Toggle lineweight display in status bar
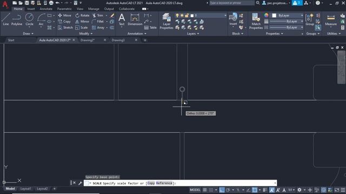 click(265, 190)
